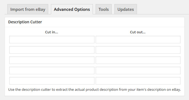Screen dimensions: 189x100
Task: Click the fourth Cut out field
Action: tap(138, 70)
